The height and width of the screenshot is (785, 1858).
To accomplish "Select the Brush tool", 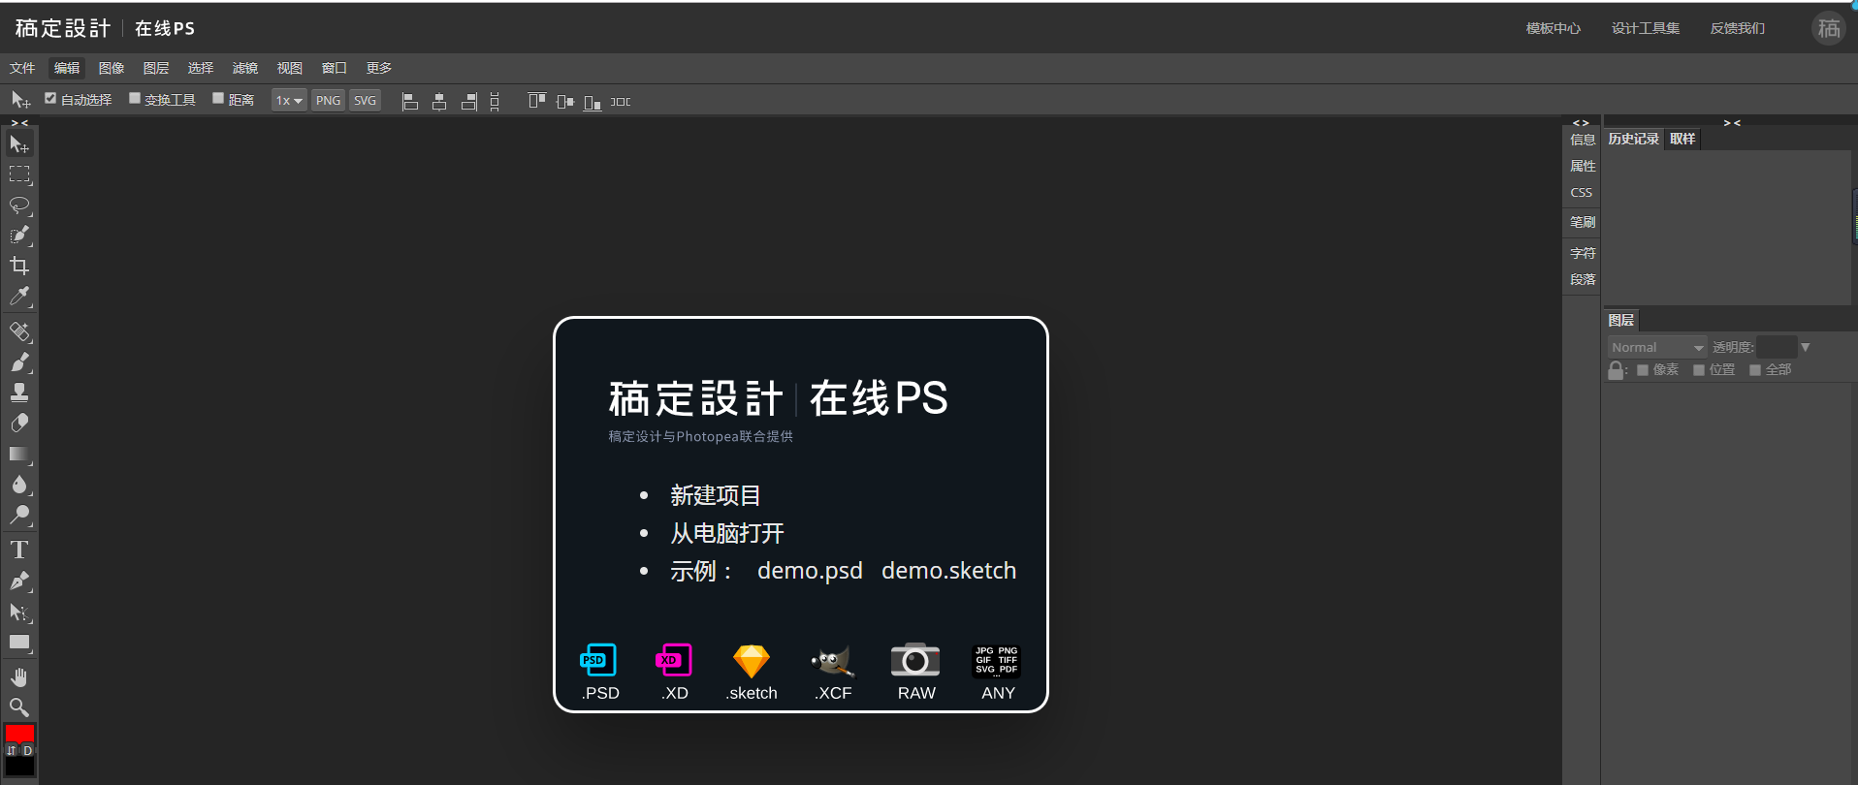I will tap(19, 361).
